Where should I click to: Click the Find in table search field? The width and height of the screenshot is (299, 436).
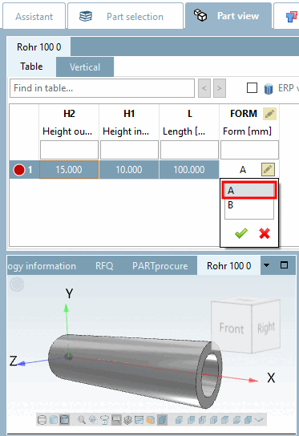[102, 88]
